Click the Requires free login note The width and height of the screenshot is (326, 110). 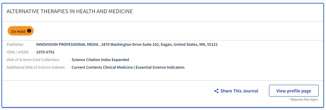(304, 99)
